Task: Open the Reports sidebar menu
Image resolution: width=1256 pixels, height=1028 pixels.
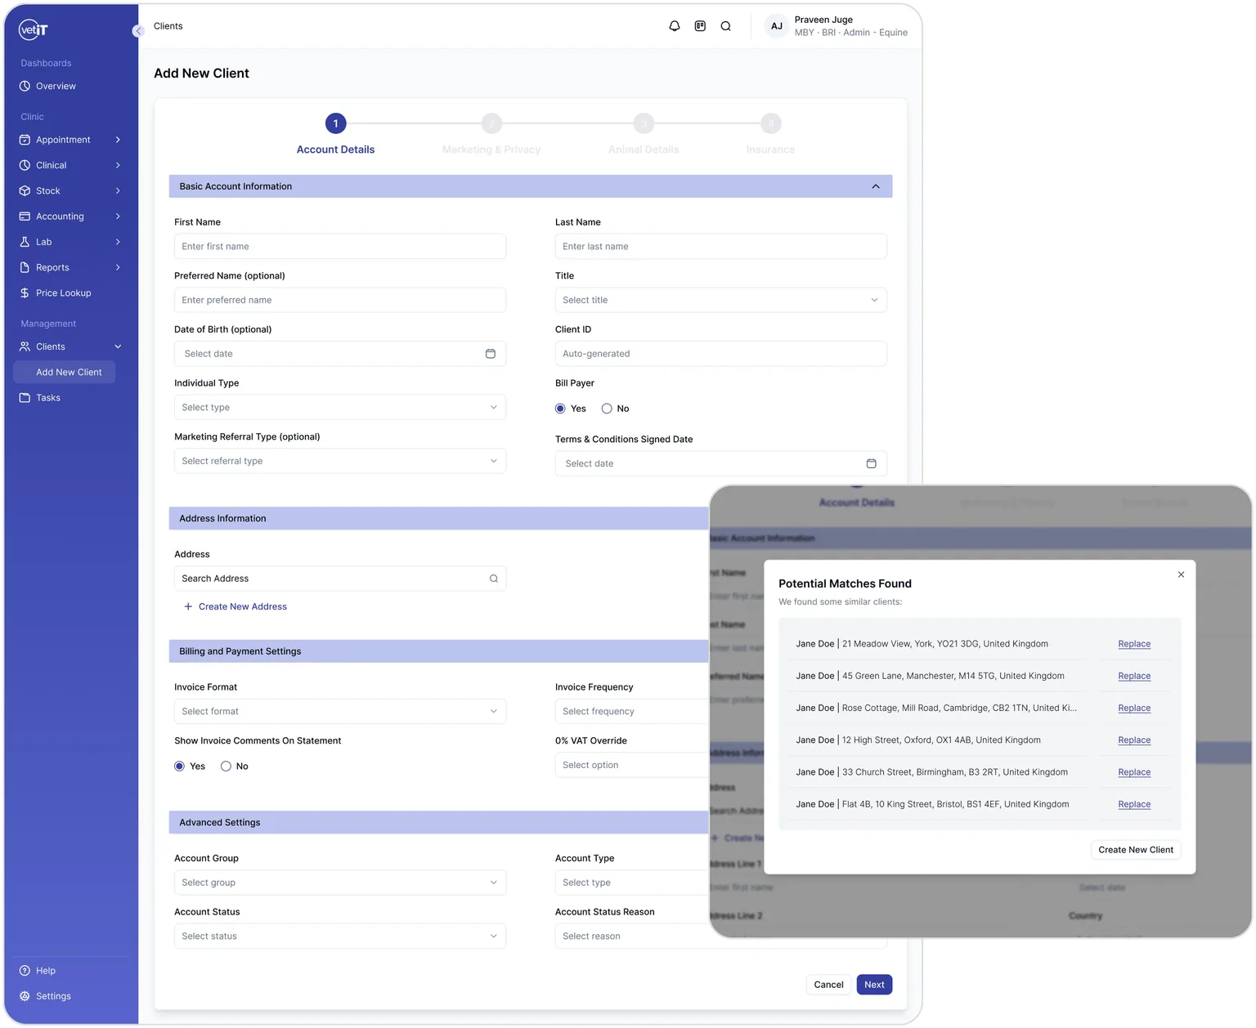Action: [71, 267]
